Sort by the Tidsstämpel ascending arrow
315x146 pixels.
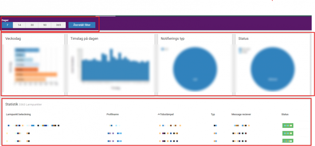pyautogui.click(x=159, y=114)
